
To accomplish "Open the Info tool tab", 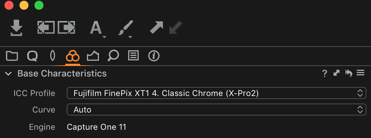I will (x=154, y=56).
